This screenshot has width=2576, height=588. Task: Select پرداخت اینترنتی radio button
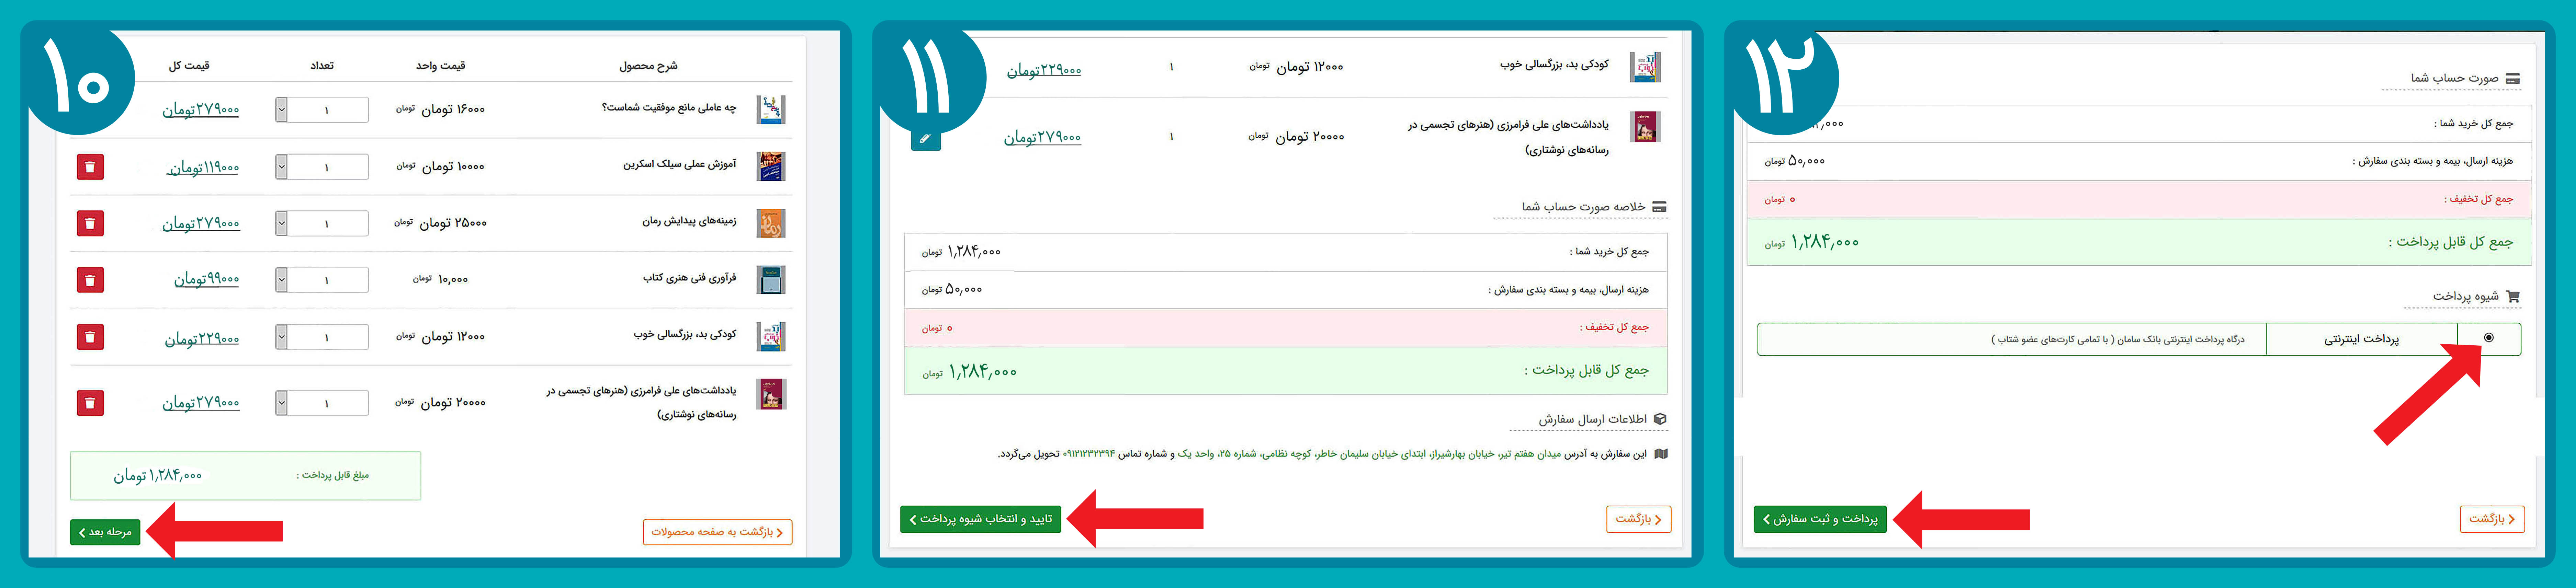pyautogui.click(x=2489, y=338)
